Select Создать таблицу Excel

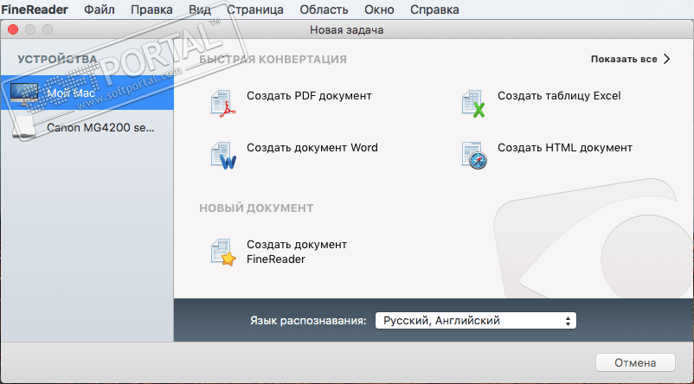[559, 95]
